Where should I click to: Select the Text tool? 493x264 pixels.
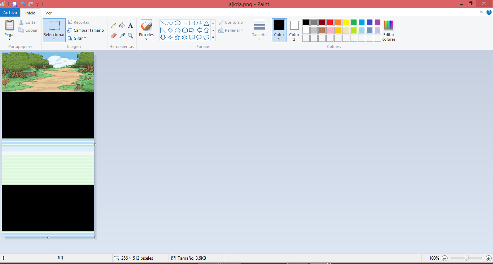(x=130, y=26)
